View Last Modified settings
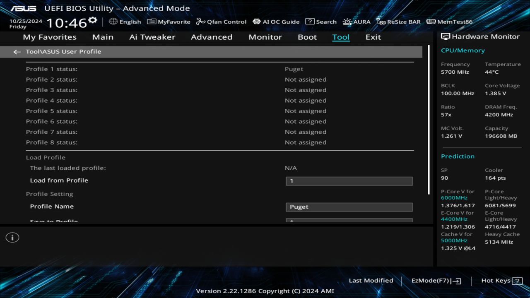 point(371,280)
